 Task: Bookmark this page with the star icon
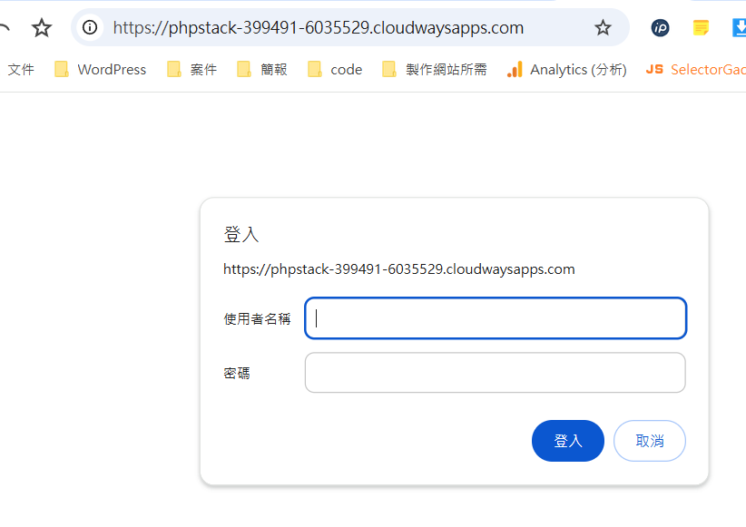603,28
